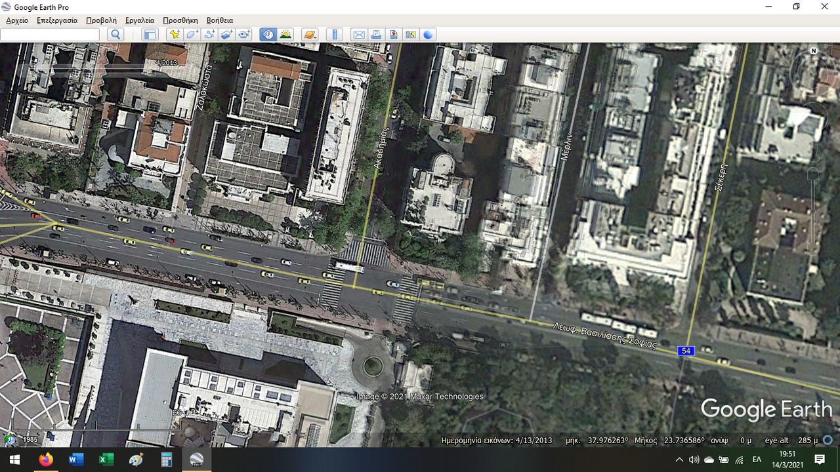Open Firefox from the taskbar

(45, 460)
